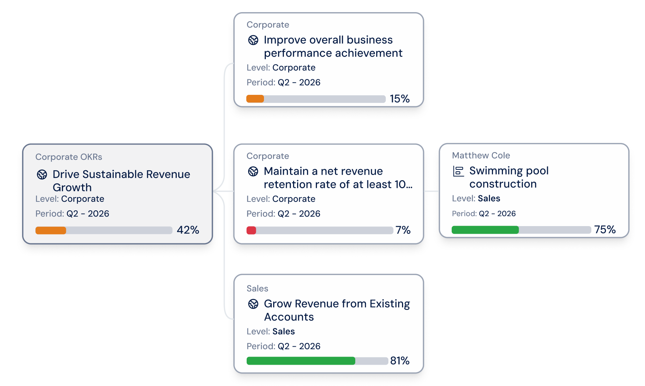The height and width of the screenshot is (386, 645).
Task: Open the Drive Sustainable Revenue Growth title
Action: (121, 181)
